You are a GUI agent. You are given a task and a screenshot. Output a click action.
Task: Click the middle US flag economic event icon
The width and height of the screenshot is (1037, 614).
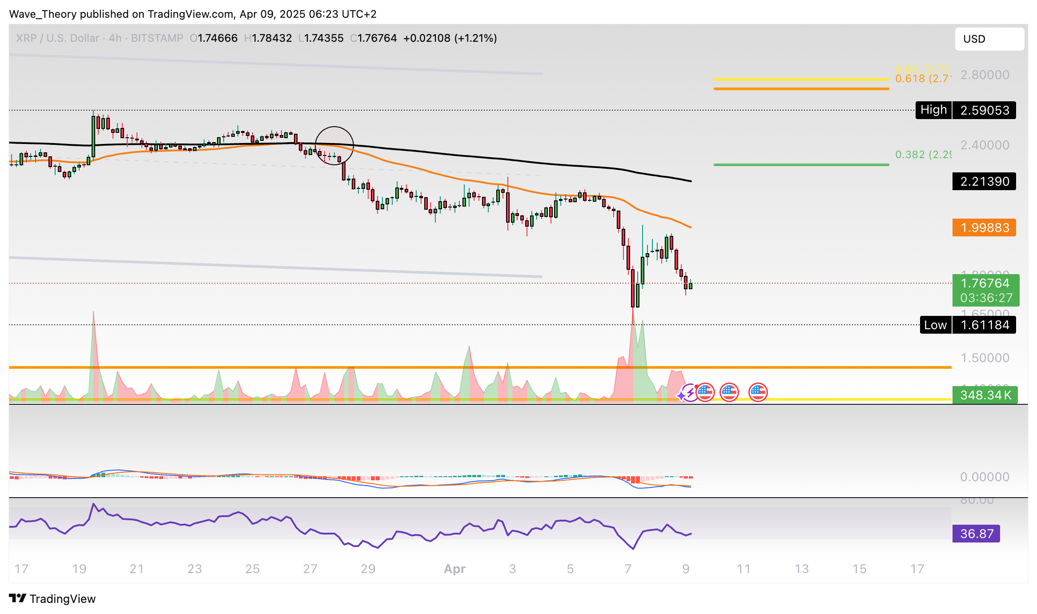729,392
